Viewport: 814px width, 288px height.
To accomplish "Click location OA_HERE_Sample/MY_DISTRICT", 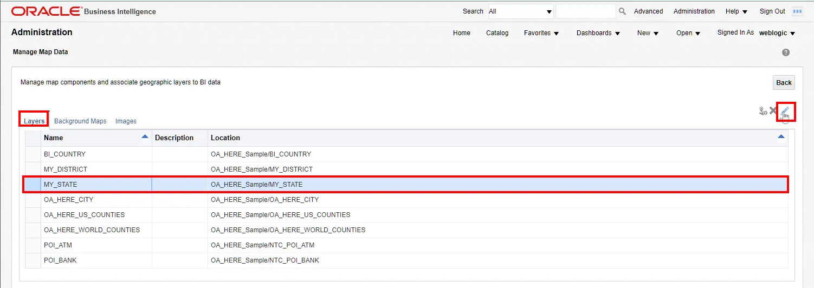I will pos(262,169).
